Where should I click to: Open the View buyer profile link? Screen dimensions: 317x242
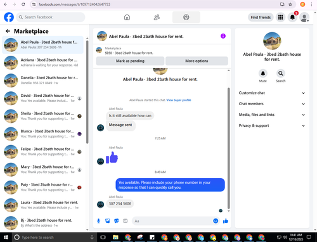point(179,100)
